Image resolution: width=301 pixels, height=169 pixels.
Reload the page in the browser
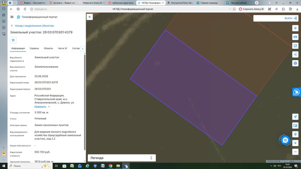point(25,9)
